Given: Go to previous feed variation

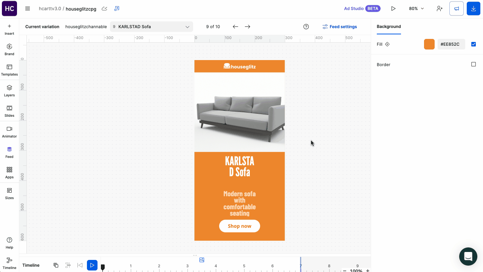Looking at the screenshot, I should [235, 27].
